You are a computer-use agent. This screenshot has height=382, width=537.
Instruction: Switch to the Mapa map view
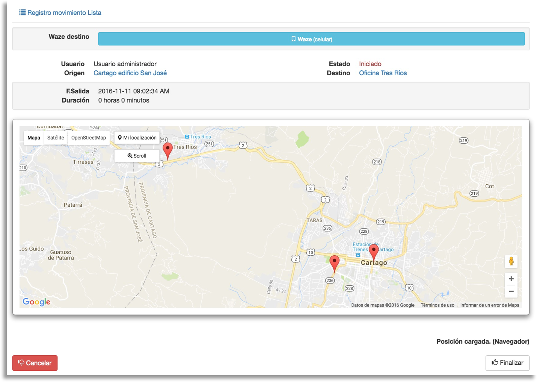tap(34, 138)
